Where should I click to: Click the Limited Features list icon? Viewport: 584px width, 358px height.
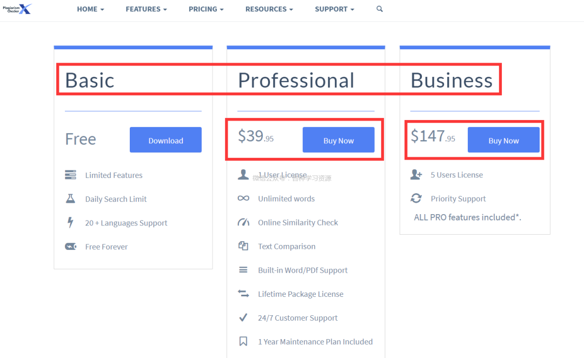70,175
